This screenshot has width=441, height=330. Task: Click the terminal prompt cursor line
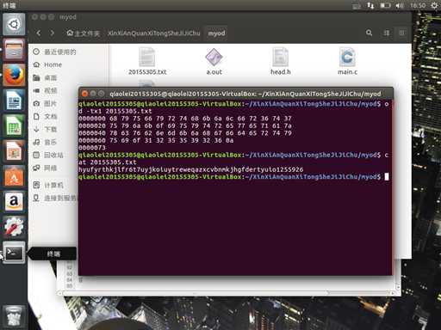coord(233,177)
